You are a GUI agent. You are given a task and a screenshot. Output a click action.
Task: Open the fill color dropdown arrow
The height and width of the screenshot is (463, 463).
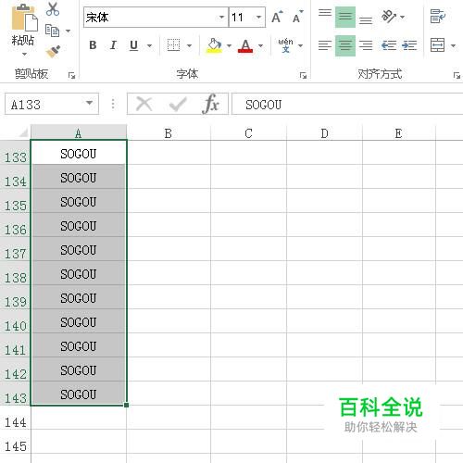click(229, 45)
